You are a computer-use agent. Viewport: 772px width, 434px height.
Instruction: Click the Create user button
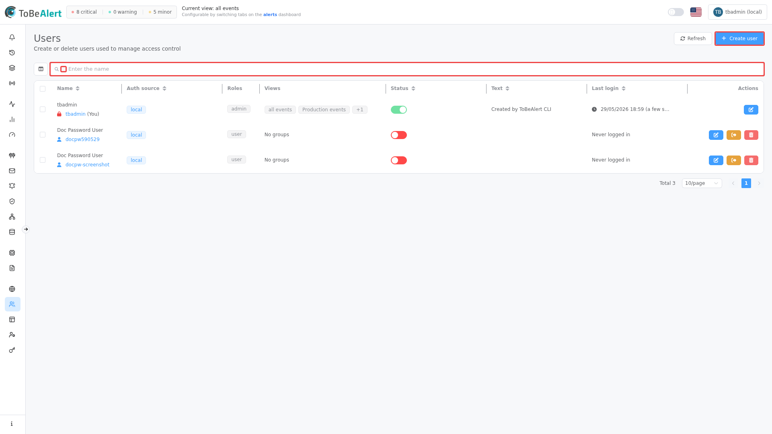[739, 39]
